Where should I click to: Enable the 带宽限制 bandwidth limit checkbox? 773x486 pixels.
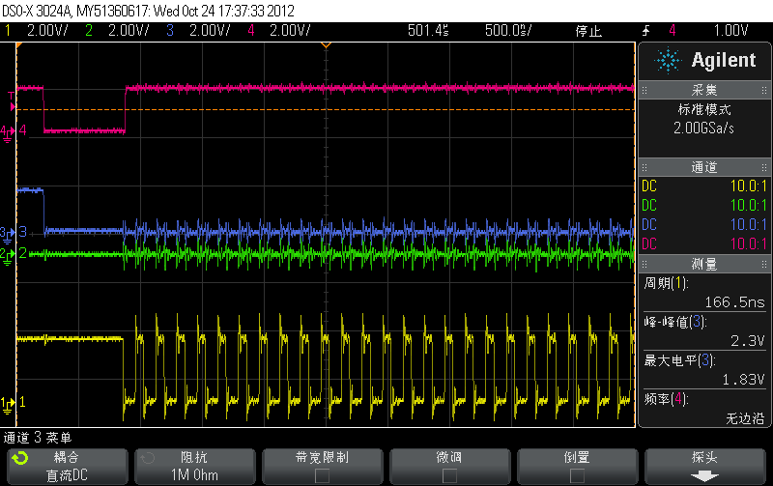click(x=322, y=475)
